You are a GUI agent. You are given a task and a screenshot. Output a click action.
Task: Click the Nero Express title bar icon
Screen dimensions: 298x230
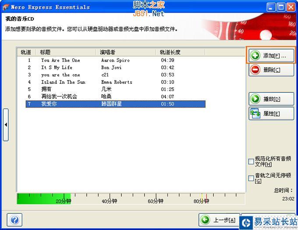click(6, 7)
